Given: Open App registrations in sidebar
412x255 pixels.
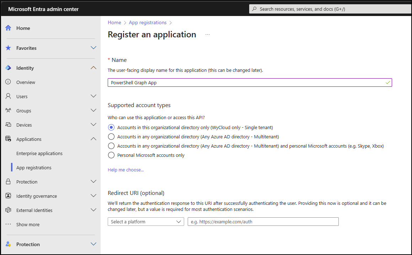Looking at the screenshot, I should pyautogui.click(x=34, y=168).
